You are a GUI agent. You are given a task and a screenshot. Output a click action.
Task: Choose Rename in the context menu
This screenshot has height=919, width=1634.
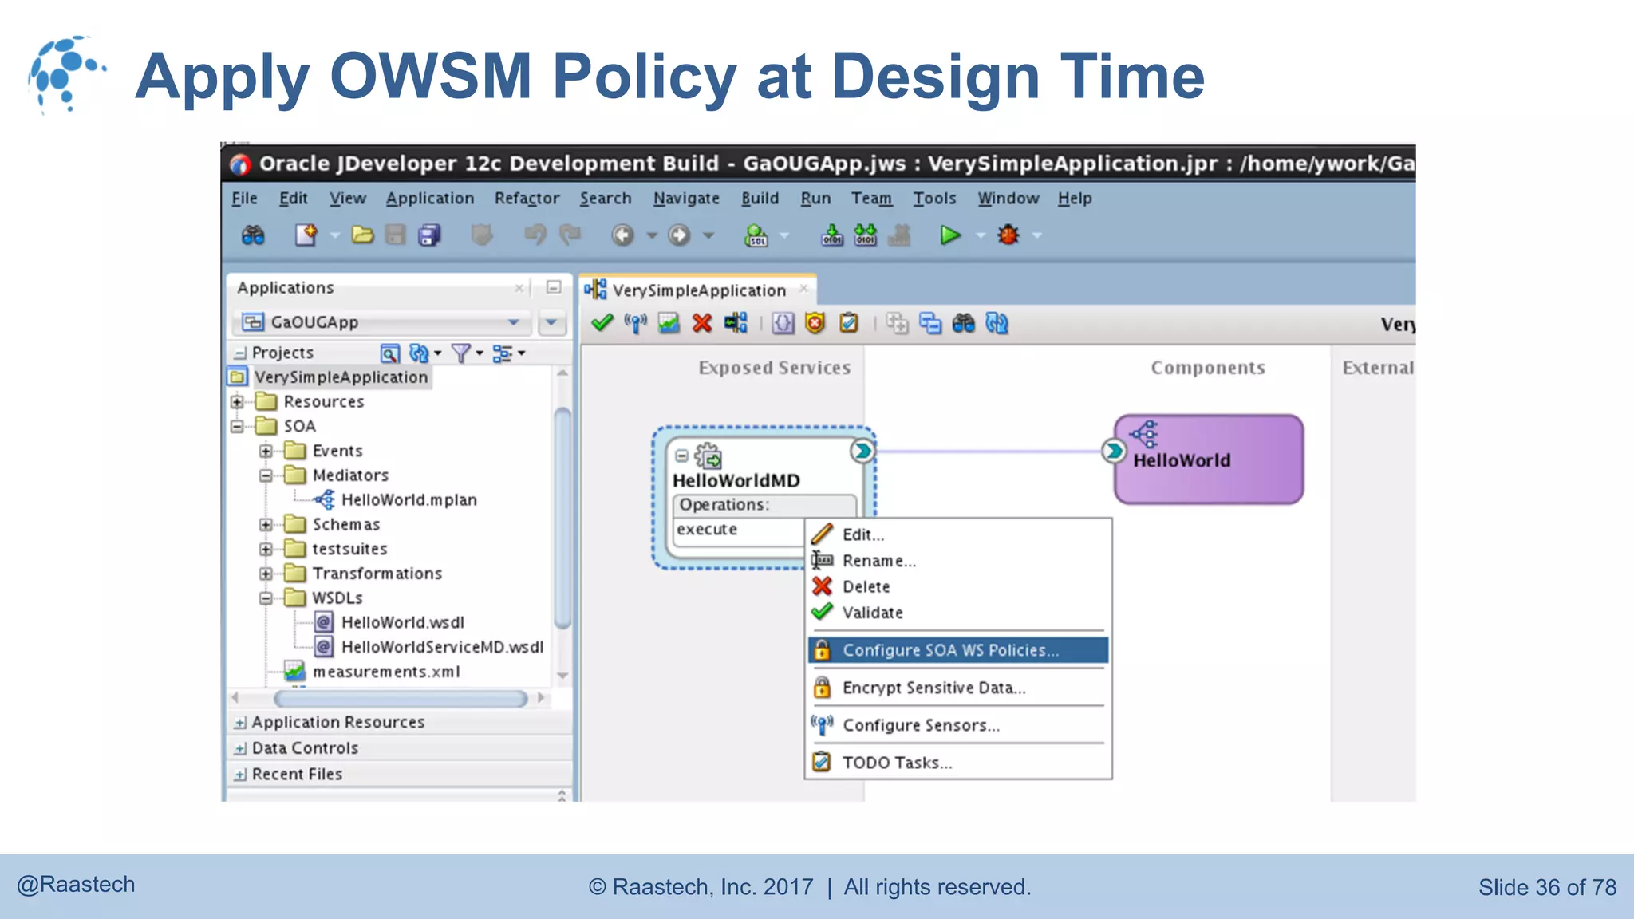click(957, 561)
